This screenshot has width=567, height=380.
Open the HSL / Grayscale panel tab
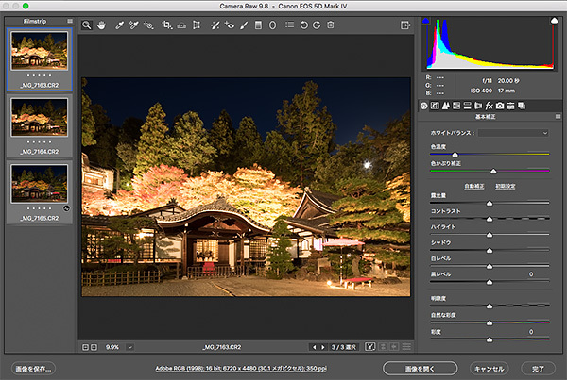[456, 106]
